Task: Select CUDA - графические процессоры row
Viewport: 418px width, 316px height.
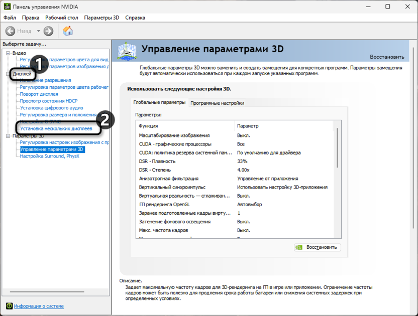Action: pyautogui.click(x=236, y=144)
